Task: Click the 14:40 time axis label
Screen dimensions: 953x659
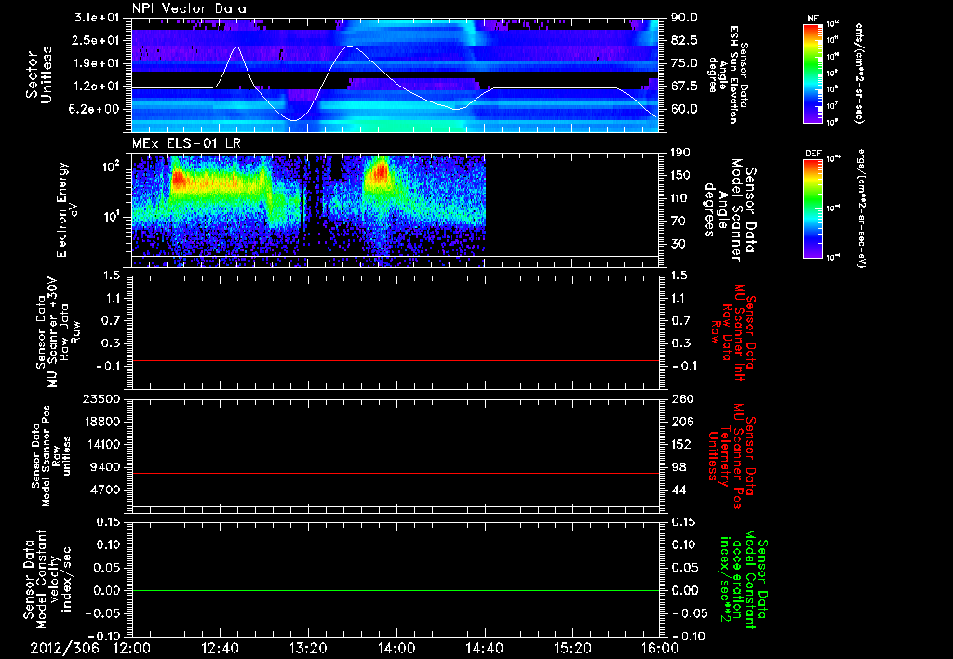Action: tap(484, 648)
